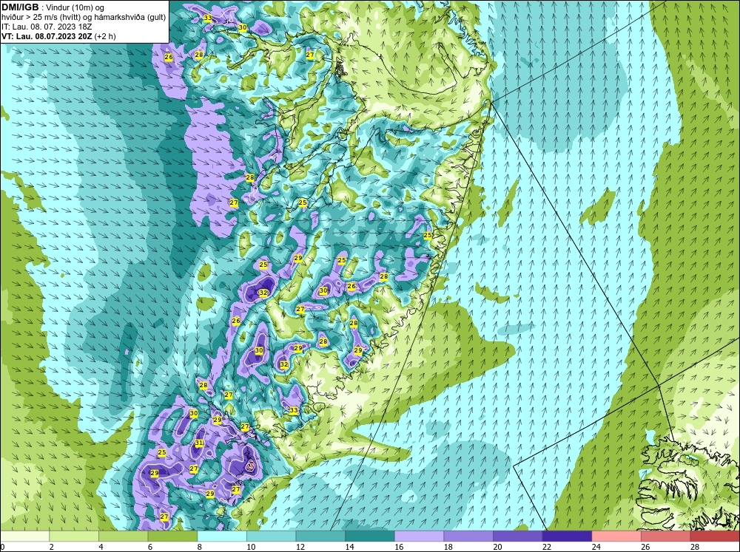Click the teal 12–14 m/s legend swatch
Image resolution: width=740 pixels, height=552 pixels.
click(320, 536)
